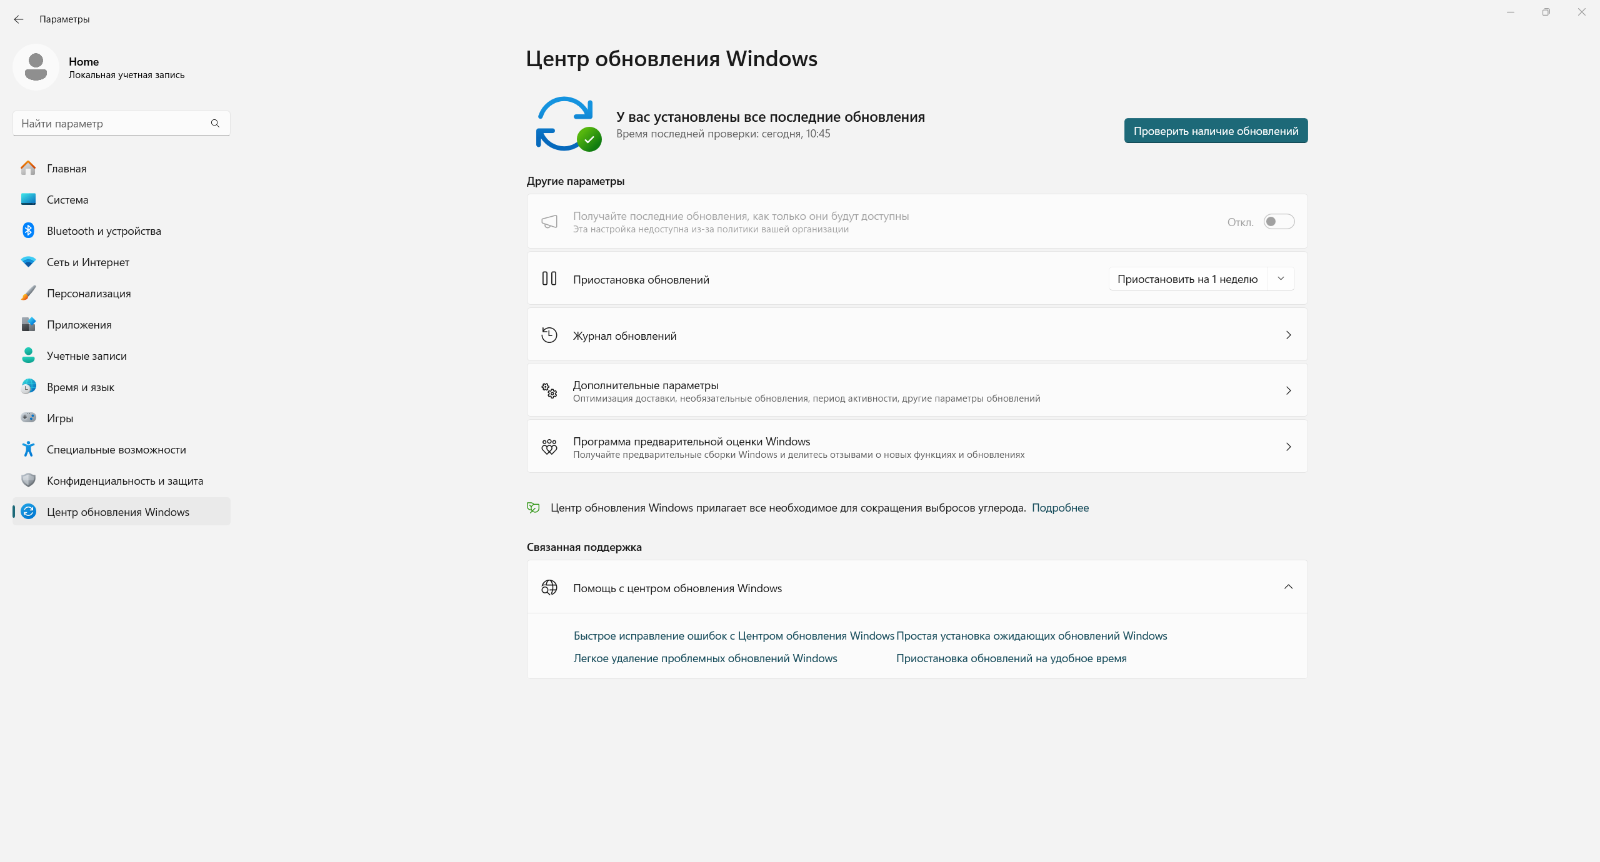Select Учетные записи in the sidebar
The height and width of the screenshot is (862, 1600).
point(87,355)
